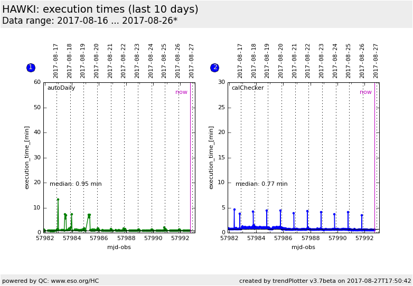Select the magenta 'now' label in calChecker plot

(x=365, y=92)
